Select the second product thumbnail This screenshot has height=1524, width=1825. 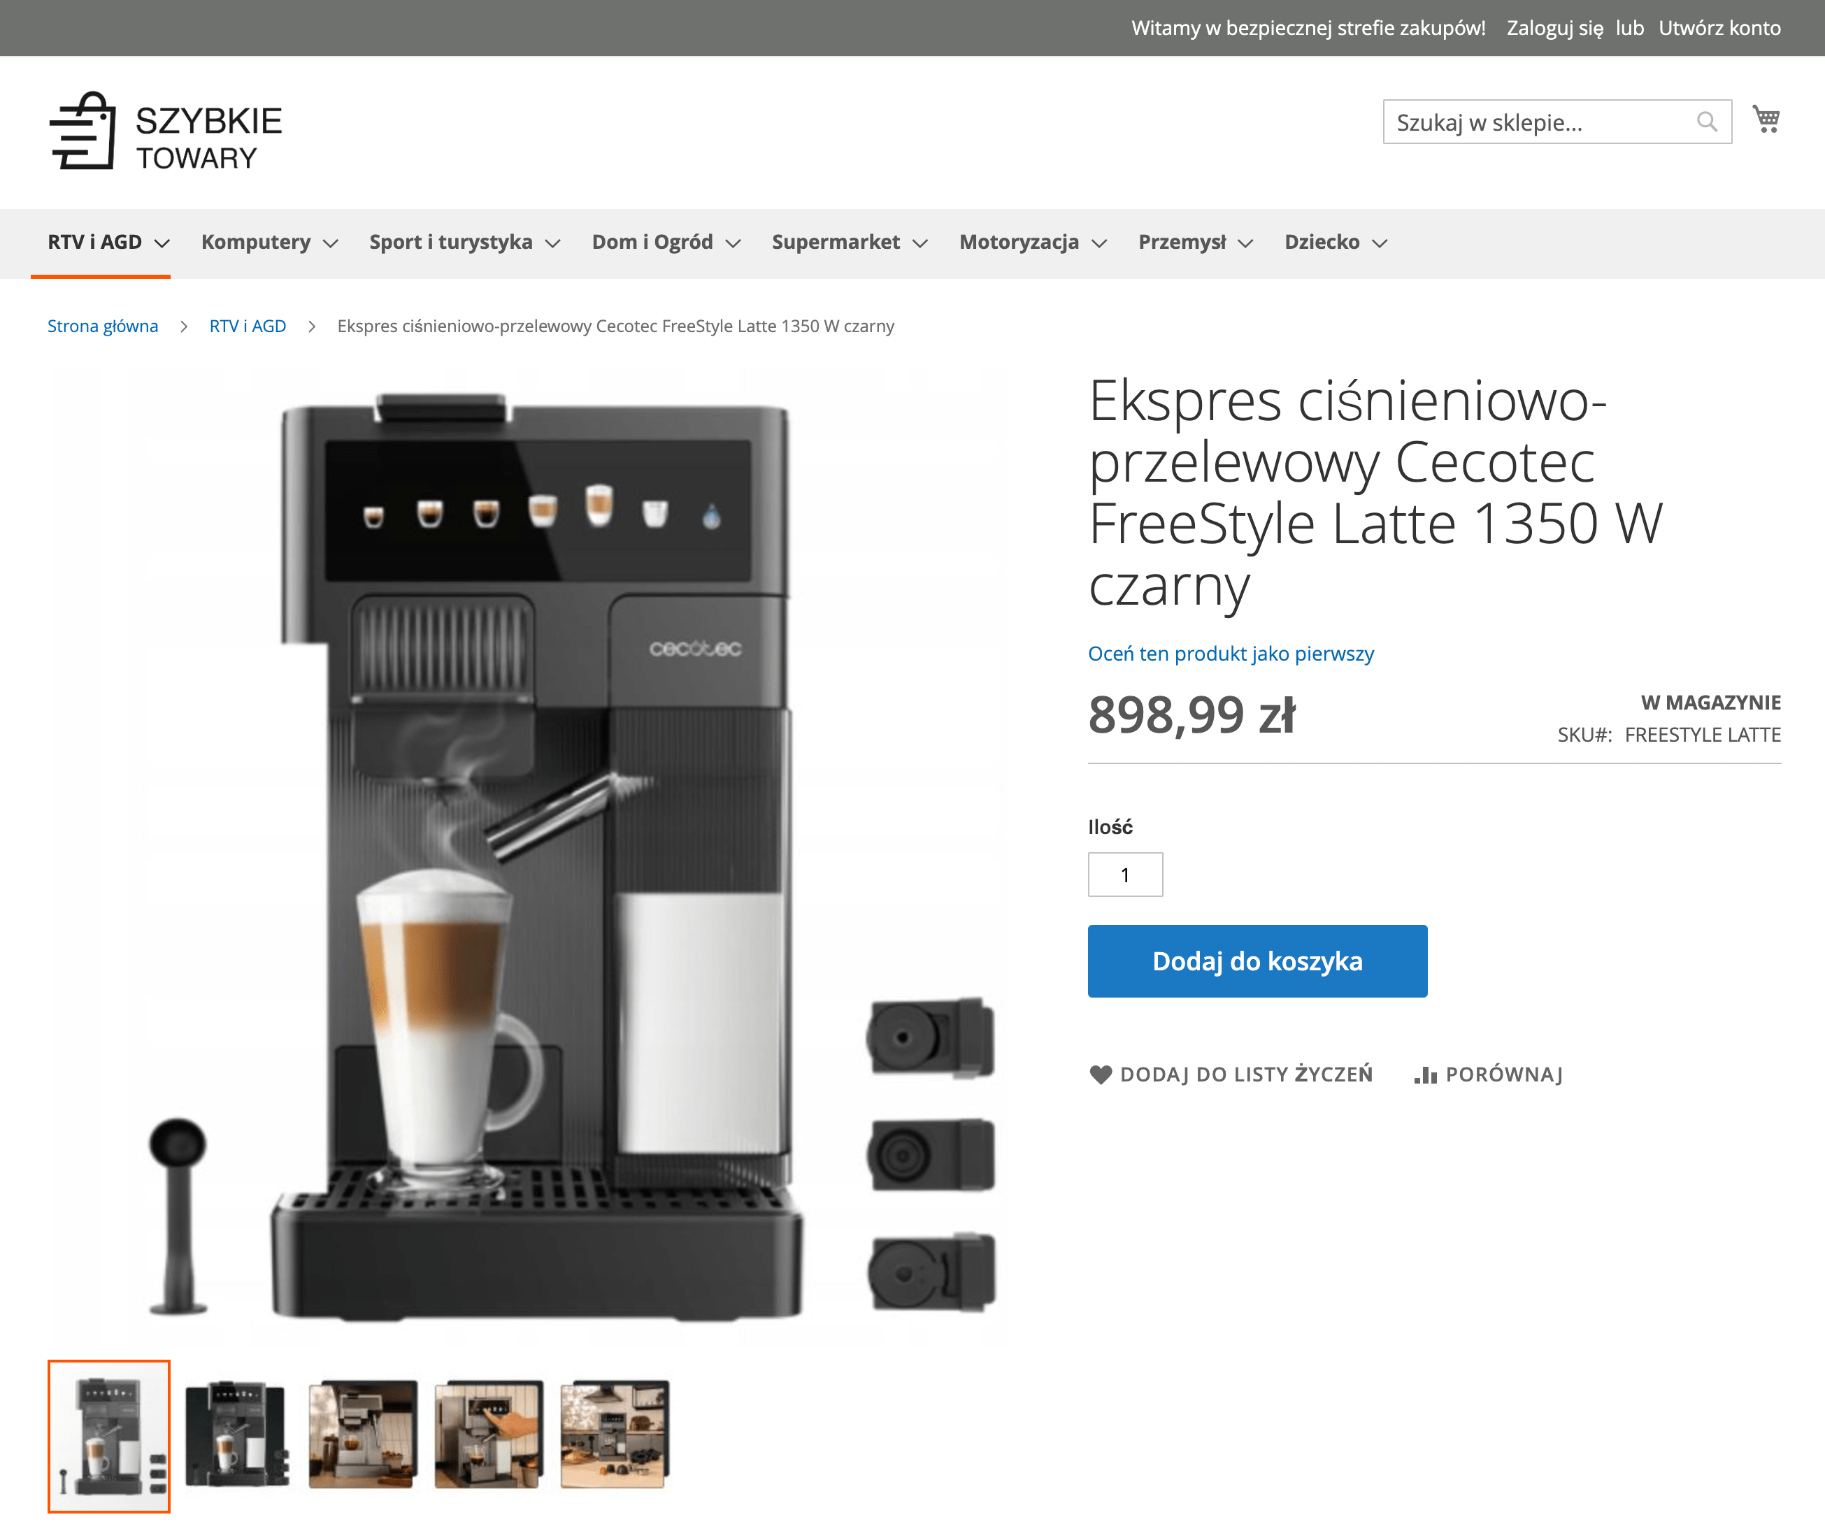click(x=236, y=1435)
